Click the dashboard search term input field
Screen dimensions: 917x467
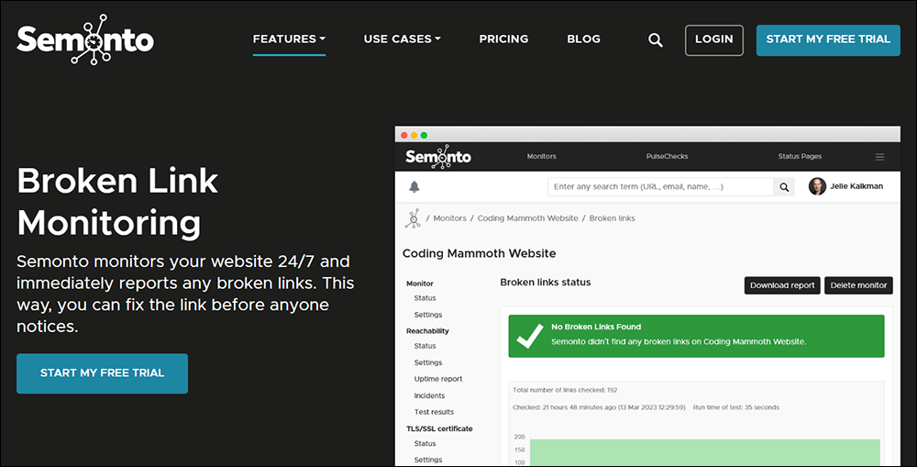[660, 186]
